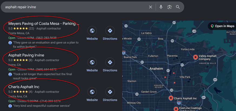Open Asphalt Paving Irvine listing title
Image resolution: width=236 pixels, height=111 pixels.
coord(26,55)
